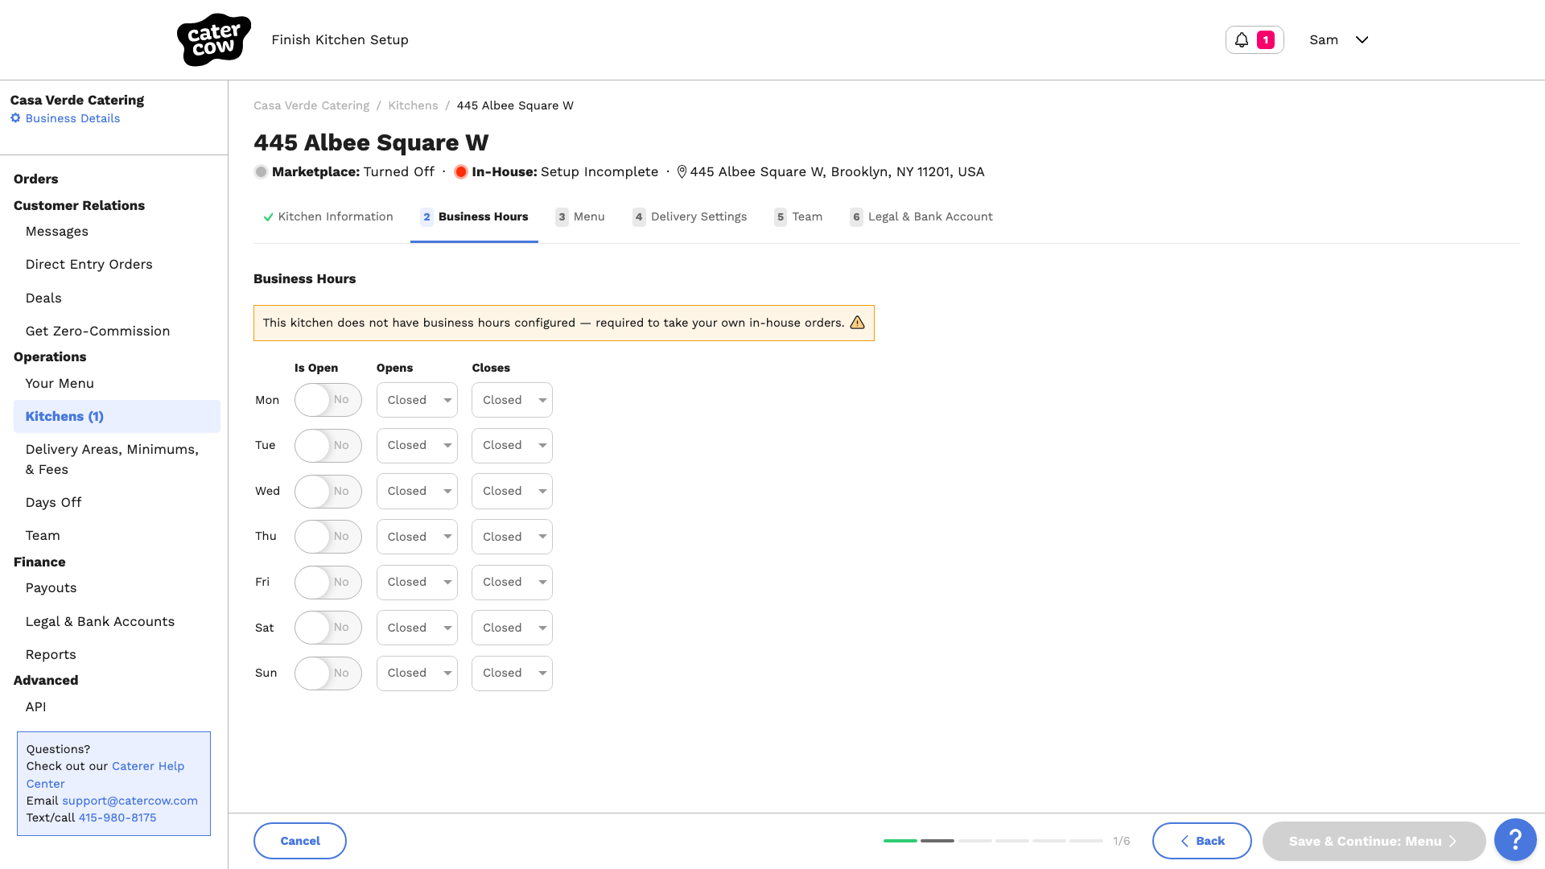Select Kitchens (1) sidebar item
This screenshot has width=1545, height=869.
117,417
